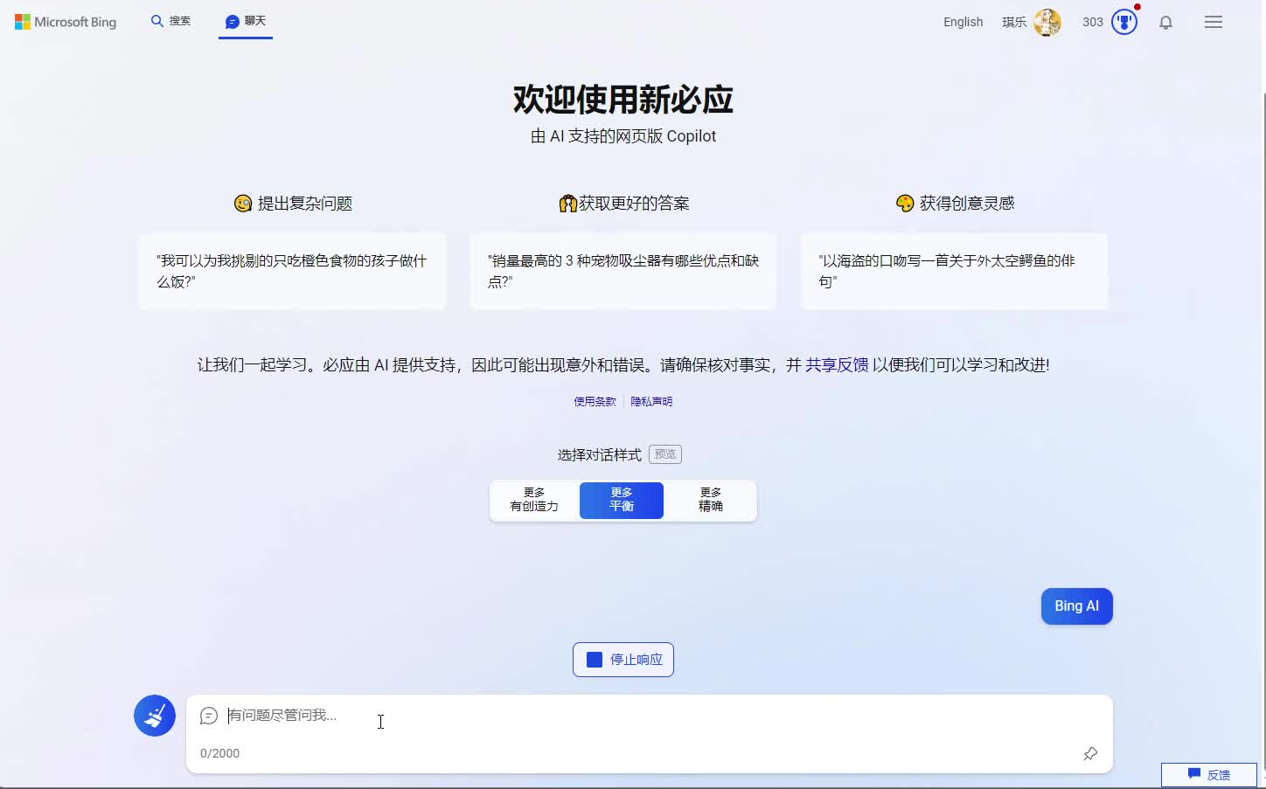Open the hamburger menu
1266x789 pixels.
point(1214,23)
